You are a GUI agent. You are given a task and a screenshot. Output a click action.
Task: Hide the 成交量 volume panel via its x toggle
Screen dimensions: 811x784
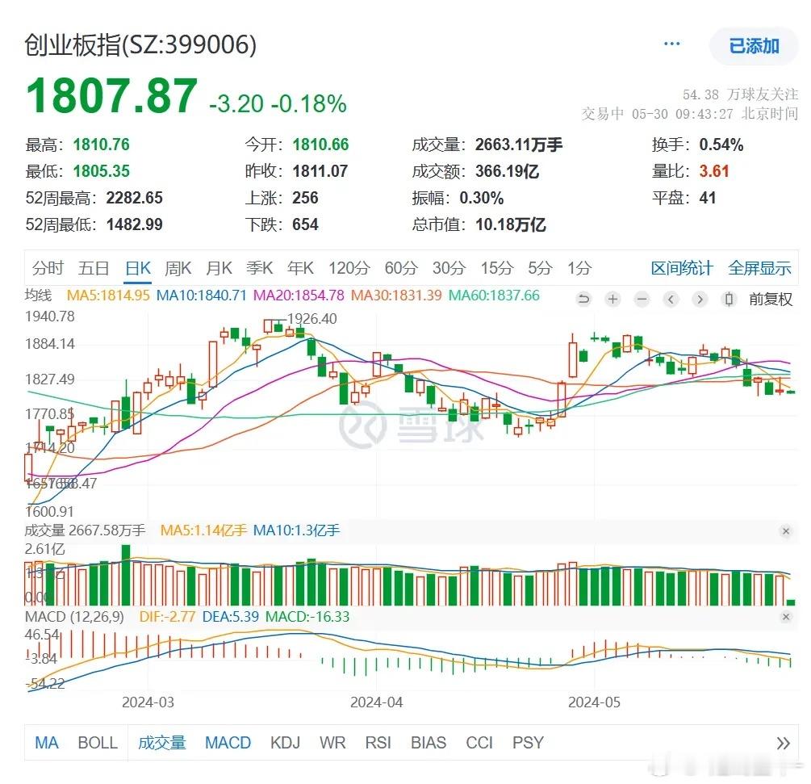click(x=786, y=531)
